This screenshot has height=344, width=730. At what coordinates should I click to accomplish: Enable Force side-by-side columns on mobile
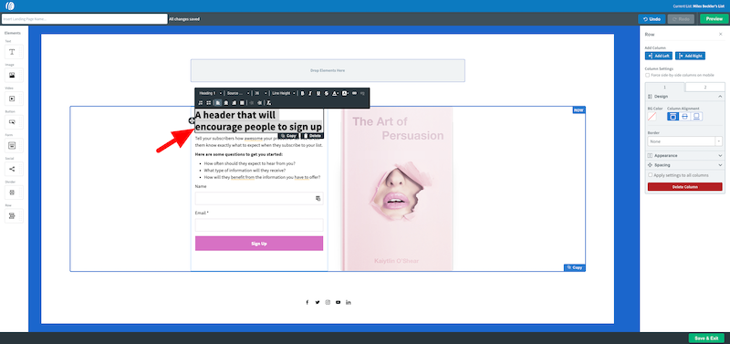647,75
